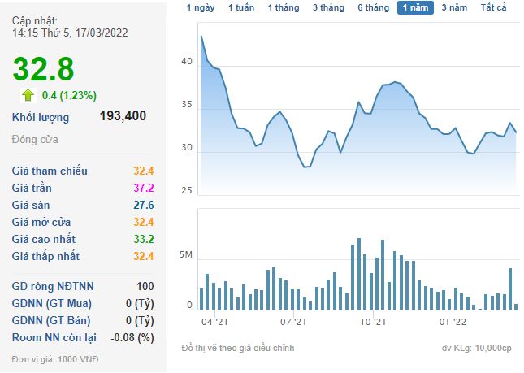Switch to the '1 tuần' tab

[240, 7]
